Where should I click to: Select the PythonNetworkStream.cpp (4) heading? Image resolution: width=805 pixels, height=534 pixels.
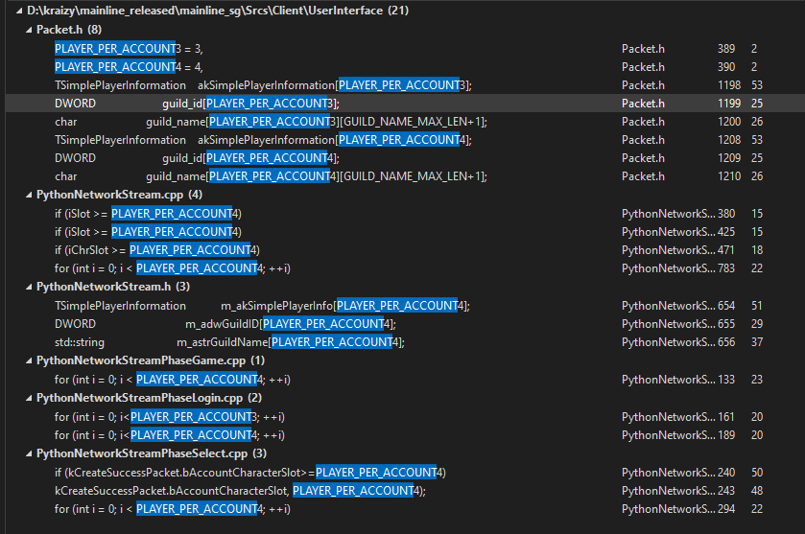pyautogui.click(x=119, y=195)
